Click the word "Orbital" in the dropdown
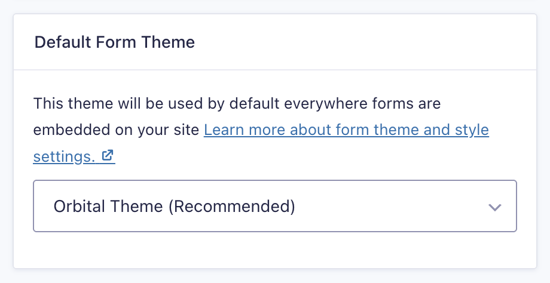The width and height of the screenshot is (550, 283). tap(78, 207)
